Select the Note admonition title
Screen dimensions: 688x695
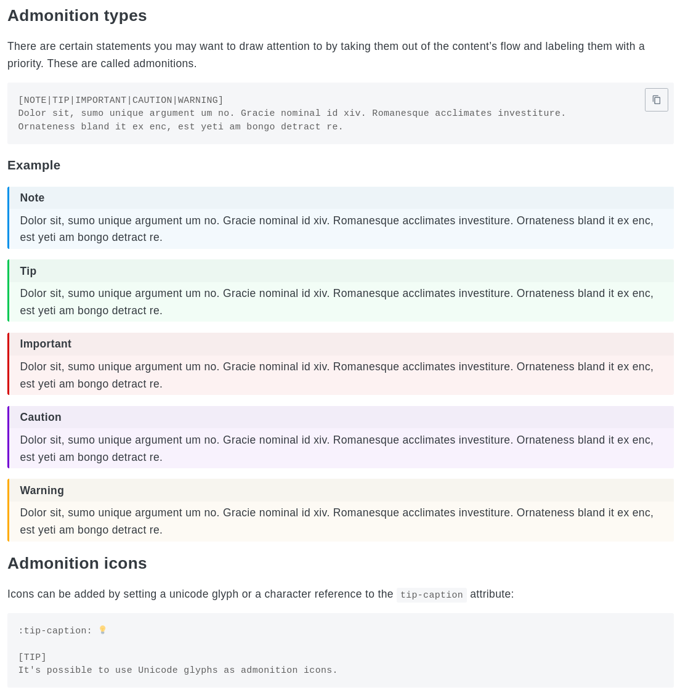point(32,198)
